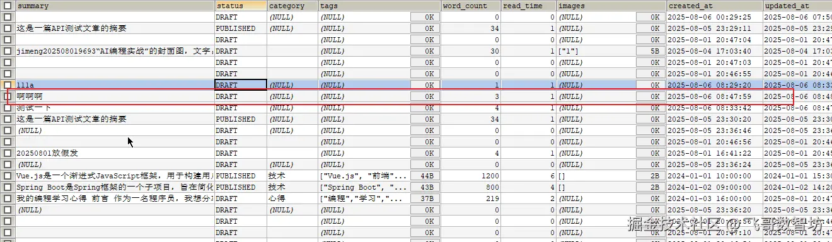Screen dimensions: 832x242
Task: Select the word_count cell showing 1200
Action: [471, 176]
